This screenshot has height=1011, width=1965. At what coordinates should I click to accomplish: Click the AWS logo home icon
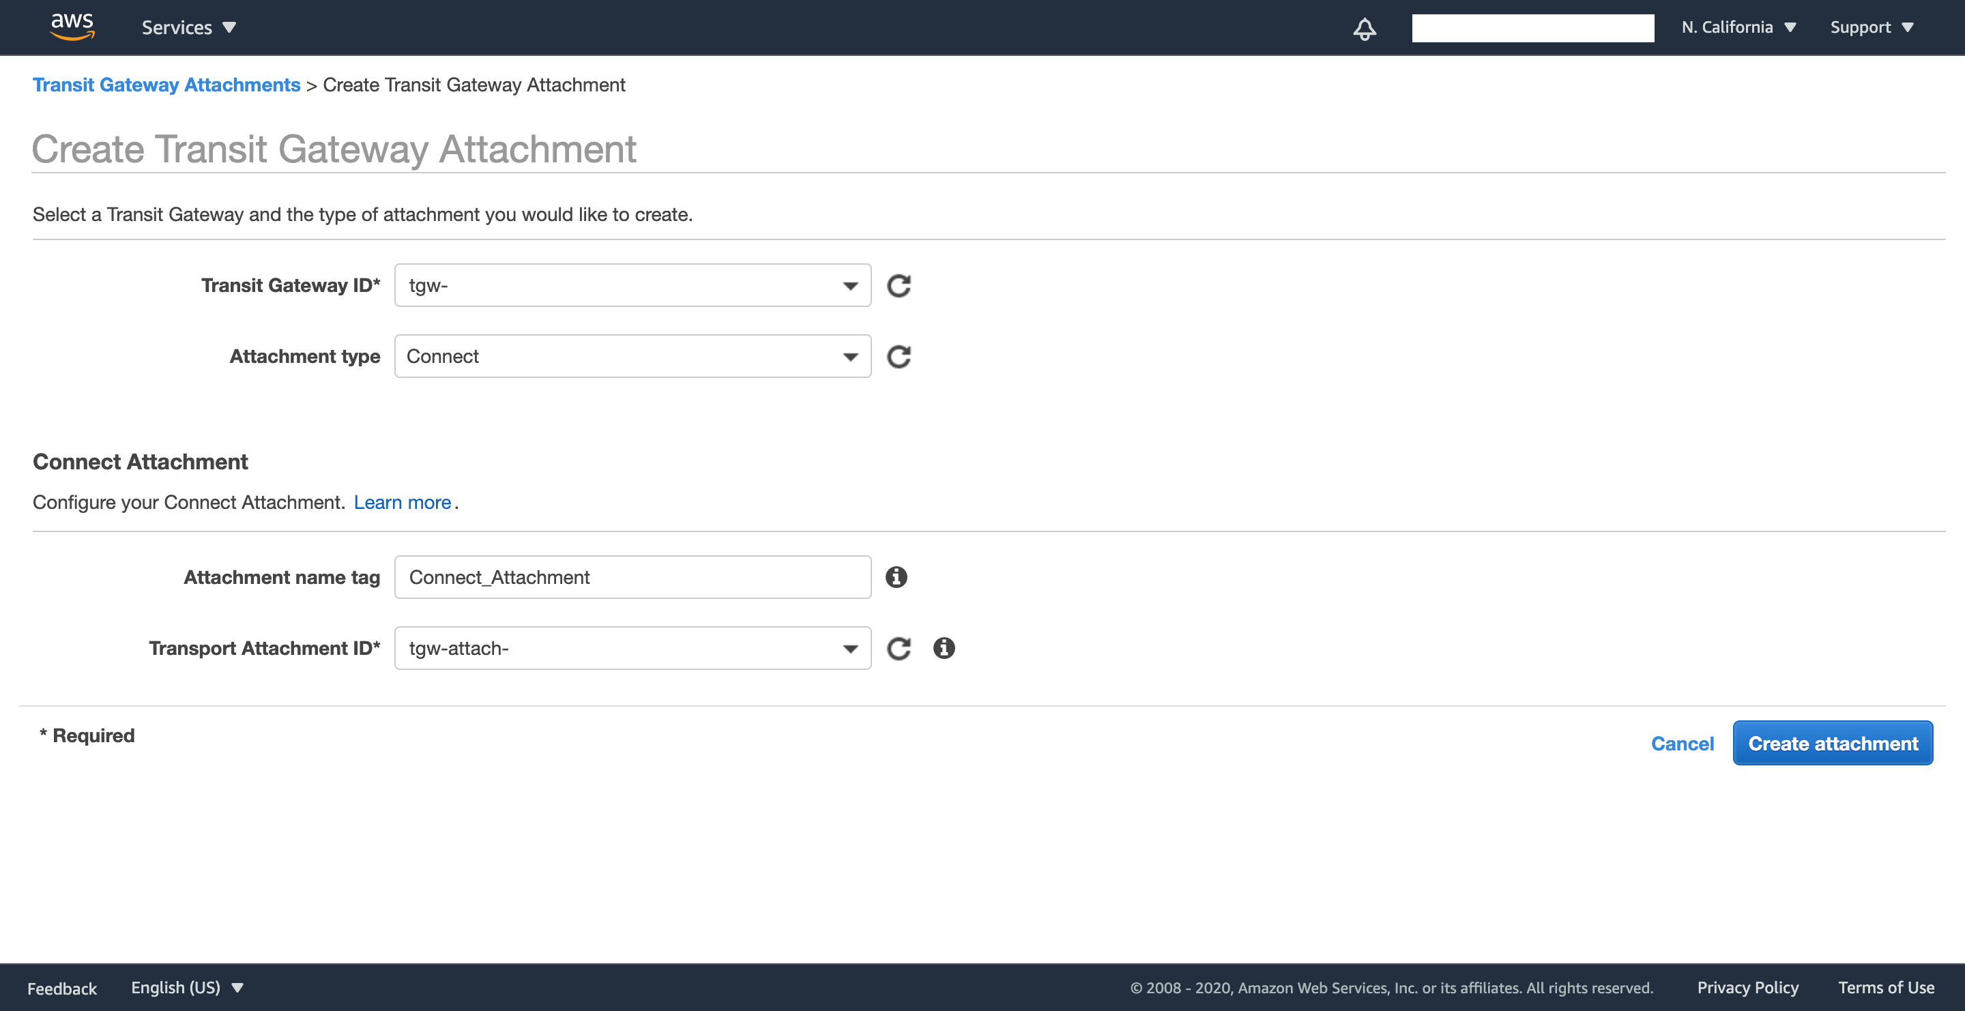tap(72, 27)
